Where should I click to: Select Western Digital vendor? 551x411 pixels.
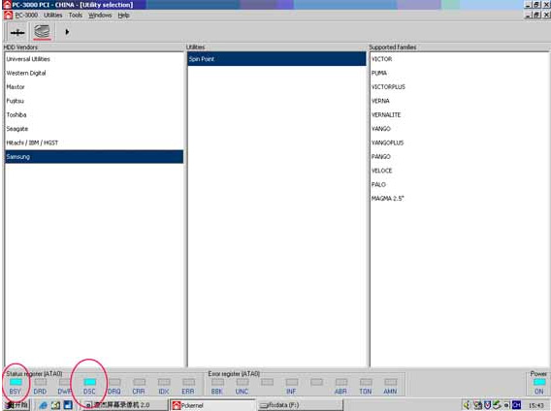94,73
